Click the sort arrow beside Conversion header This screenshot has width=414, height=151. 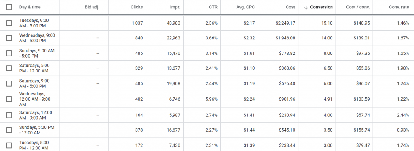click(x=306, y=7)
